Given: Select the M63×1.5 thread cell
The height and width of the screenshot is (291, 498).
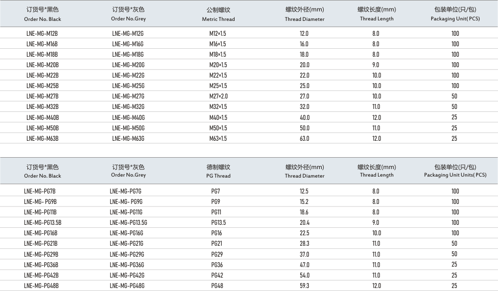Looking at the screenshot, I should coord(218,139).
